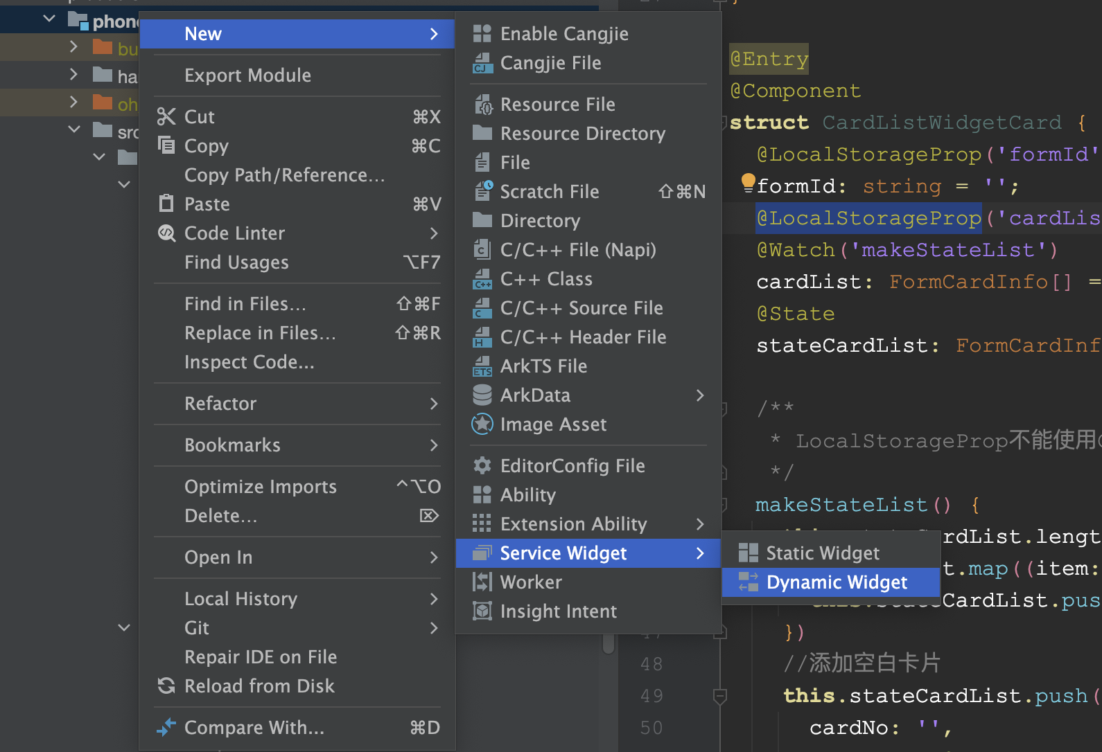1102x752 pixels.
Task: Choose Replace in Files...
Action: 297,332
